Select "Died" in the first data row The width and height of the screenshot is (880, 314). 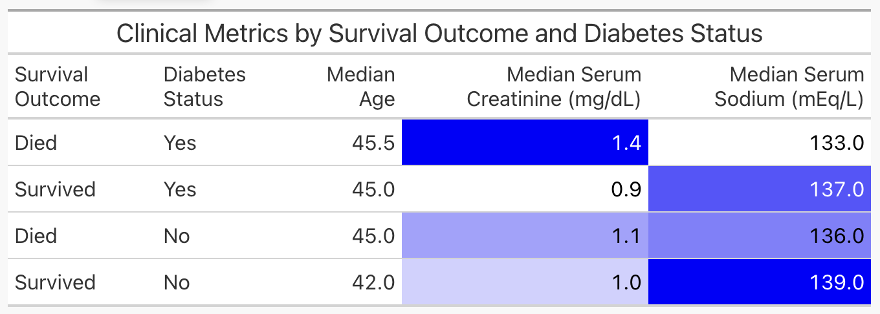tap(36, 143)
